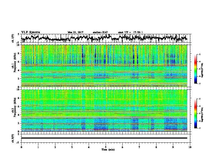The height and width of the screenshot is (165, 214).
Task: Click the ch.2 spectrogram panel
Action: [x=104, y=111]
